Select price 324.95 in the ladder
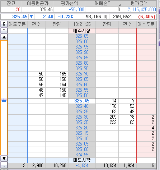This screenshot has width=160, height=170. click(x=82, y=155)
